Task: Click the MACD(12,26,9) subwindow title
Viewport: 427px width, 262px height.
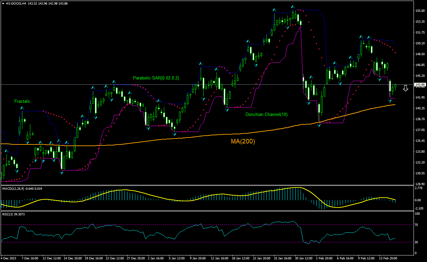Action: 16,189
